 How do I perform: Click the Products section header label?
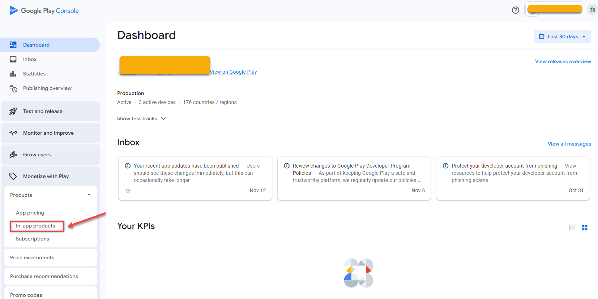[x=21, y=195]
